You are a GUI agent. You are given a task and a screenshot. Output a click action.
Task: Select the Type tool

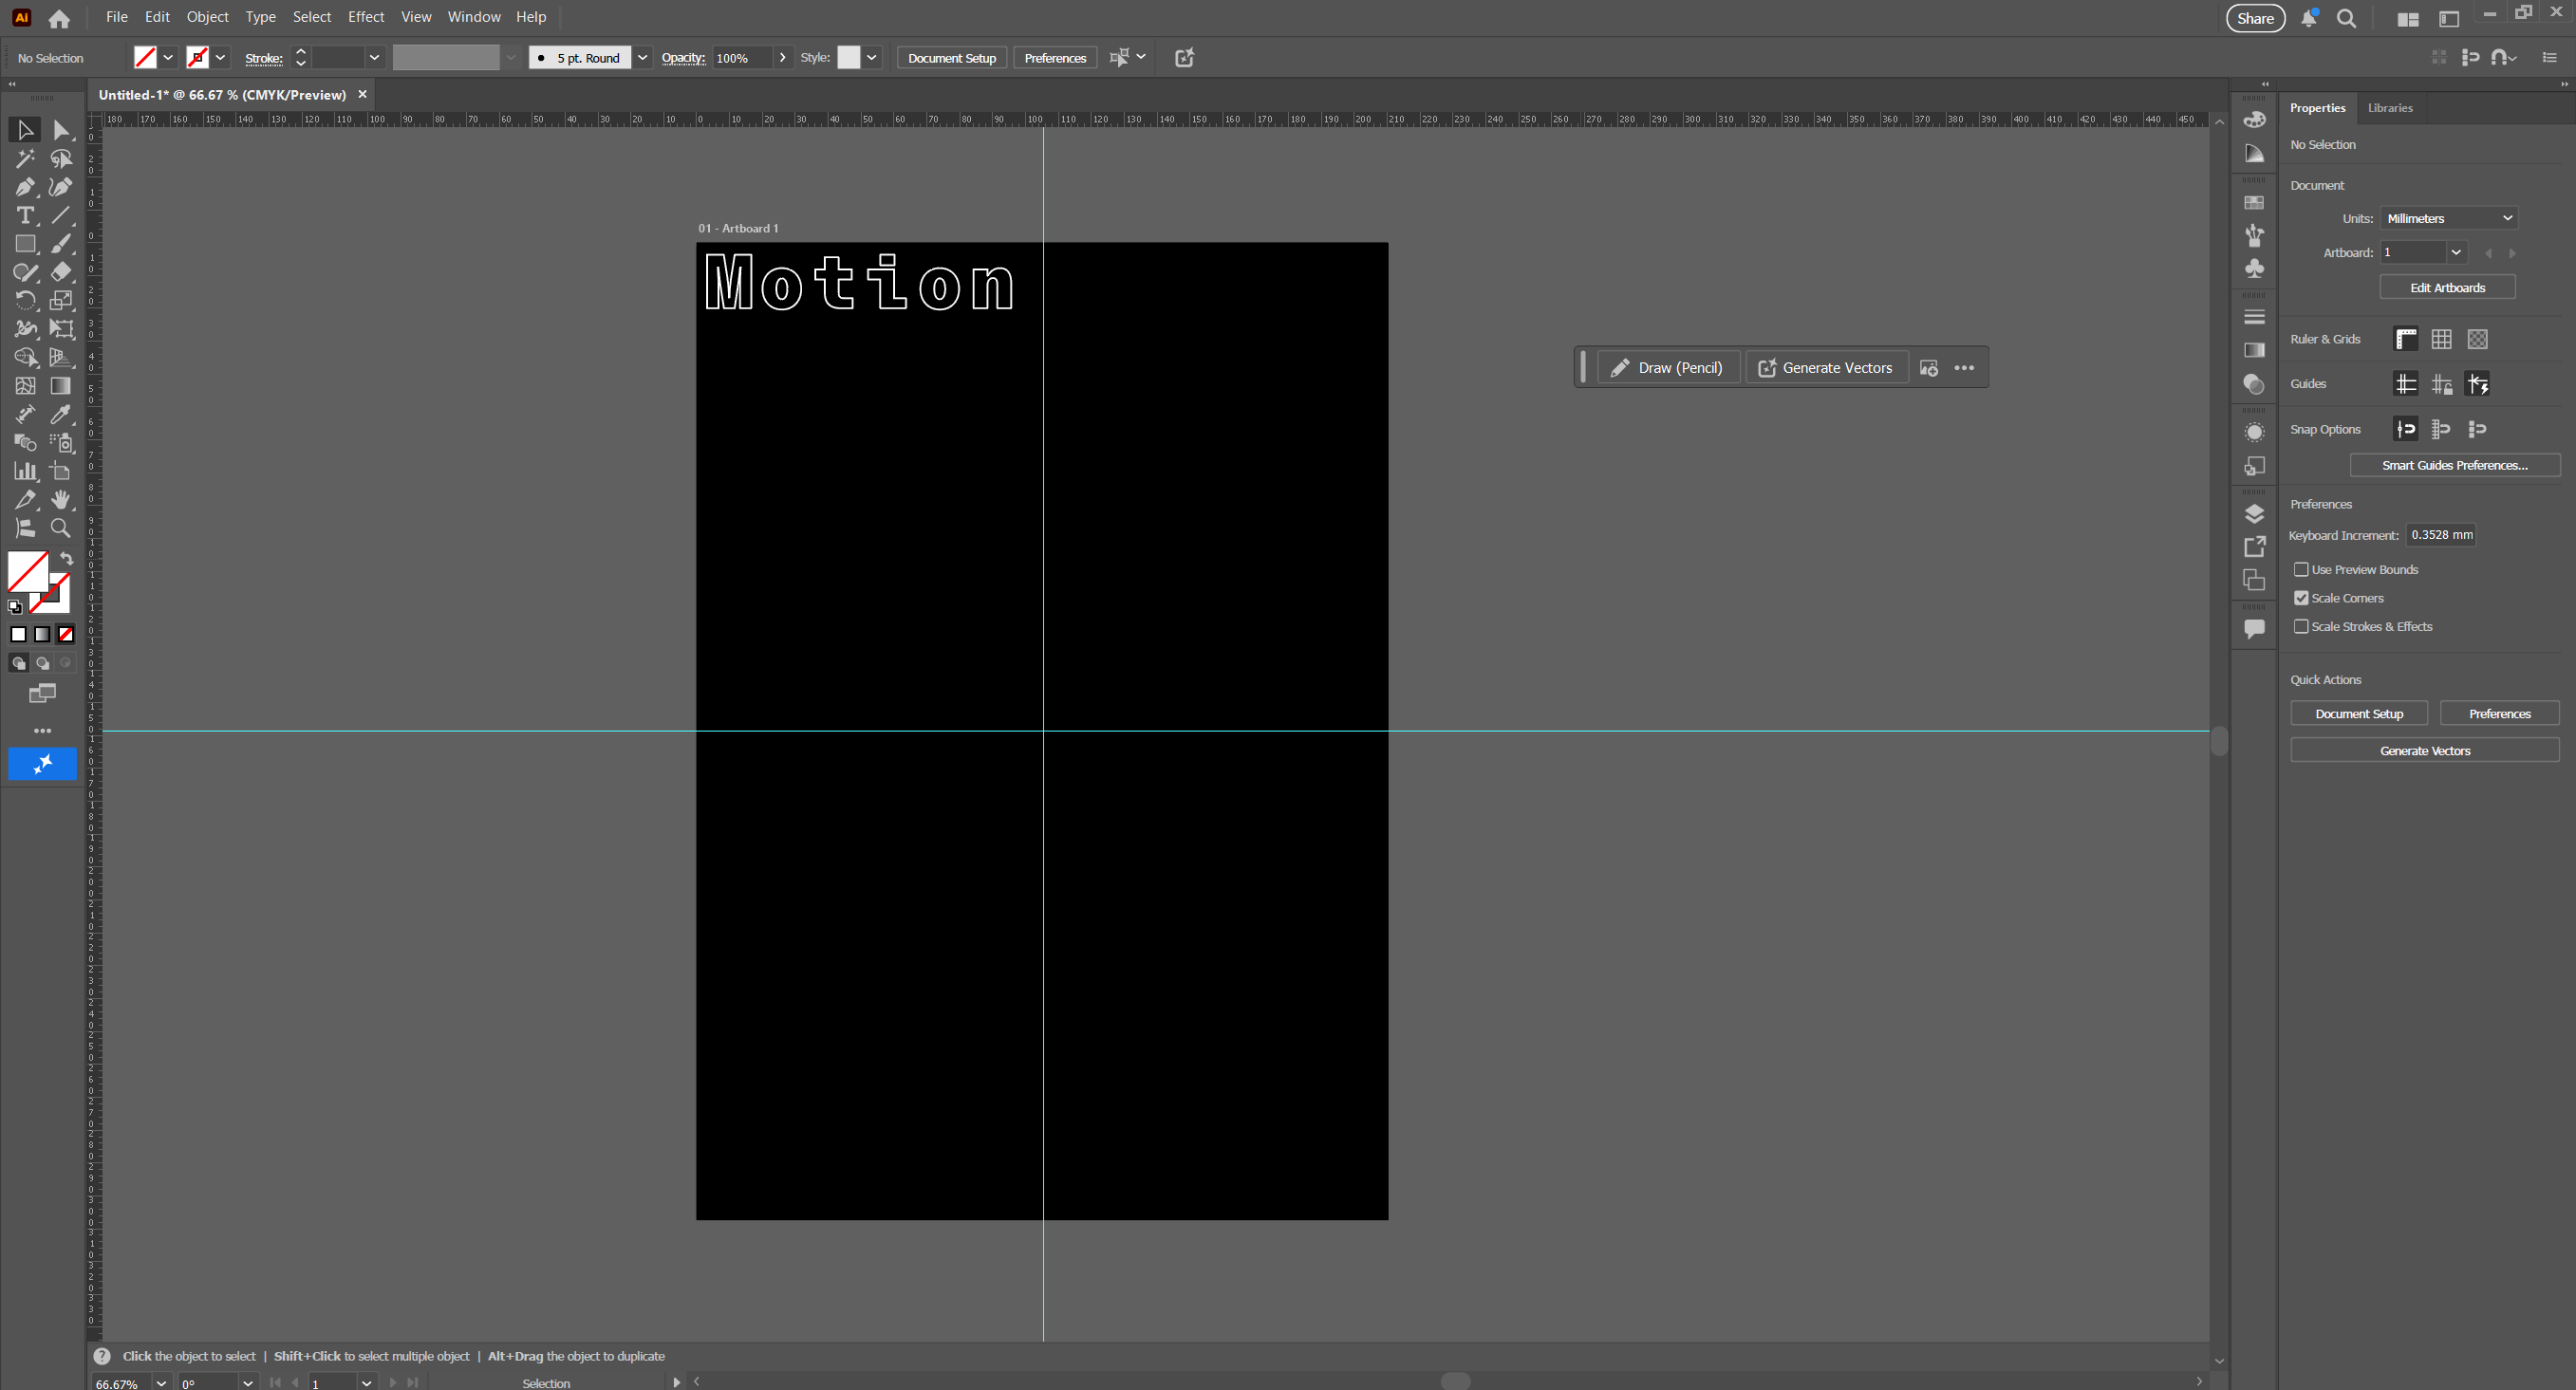point(25,214)
